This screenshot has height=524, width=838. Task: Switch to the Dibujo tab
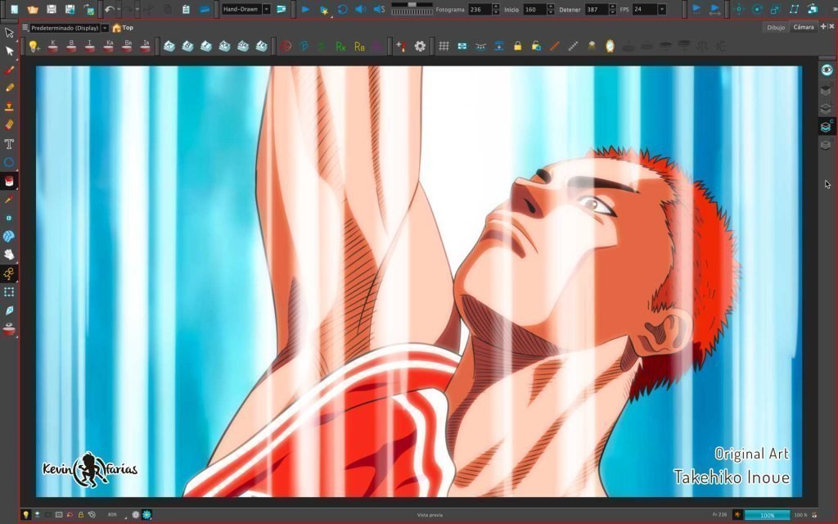point(776,27)
